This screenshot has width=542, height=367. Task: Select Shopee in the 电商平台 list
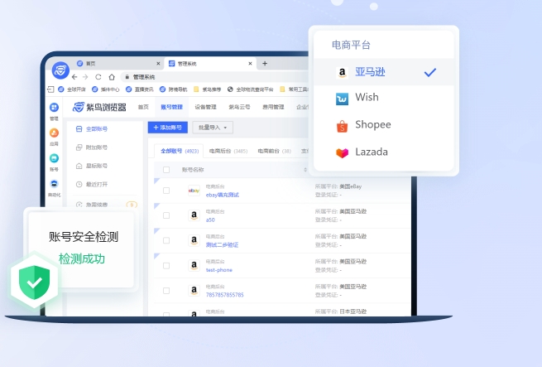click(384, 125)
